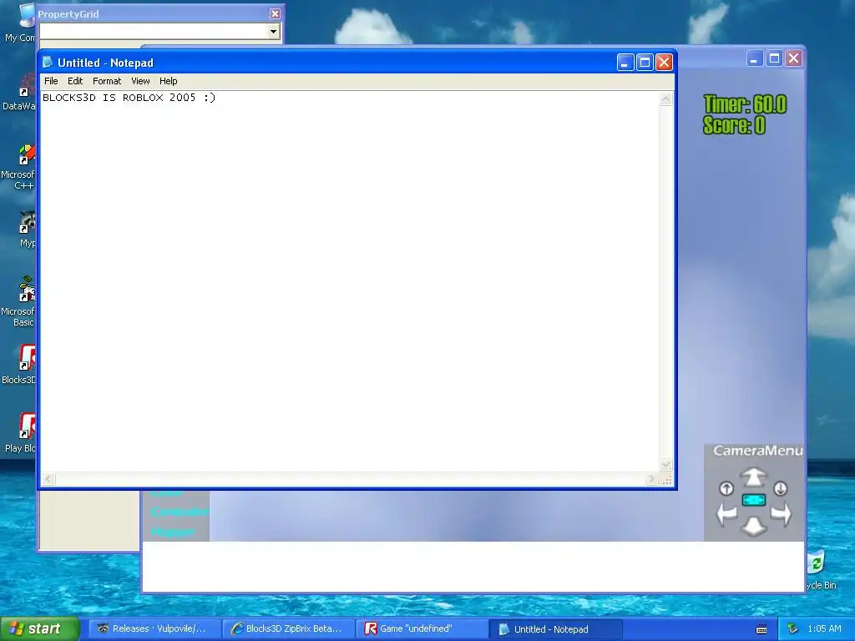The image size is (855, 641).
Task: Minimize the Blocks3D game window
Action: click(754, 58)
